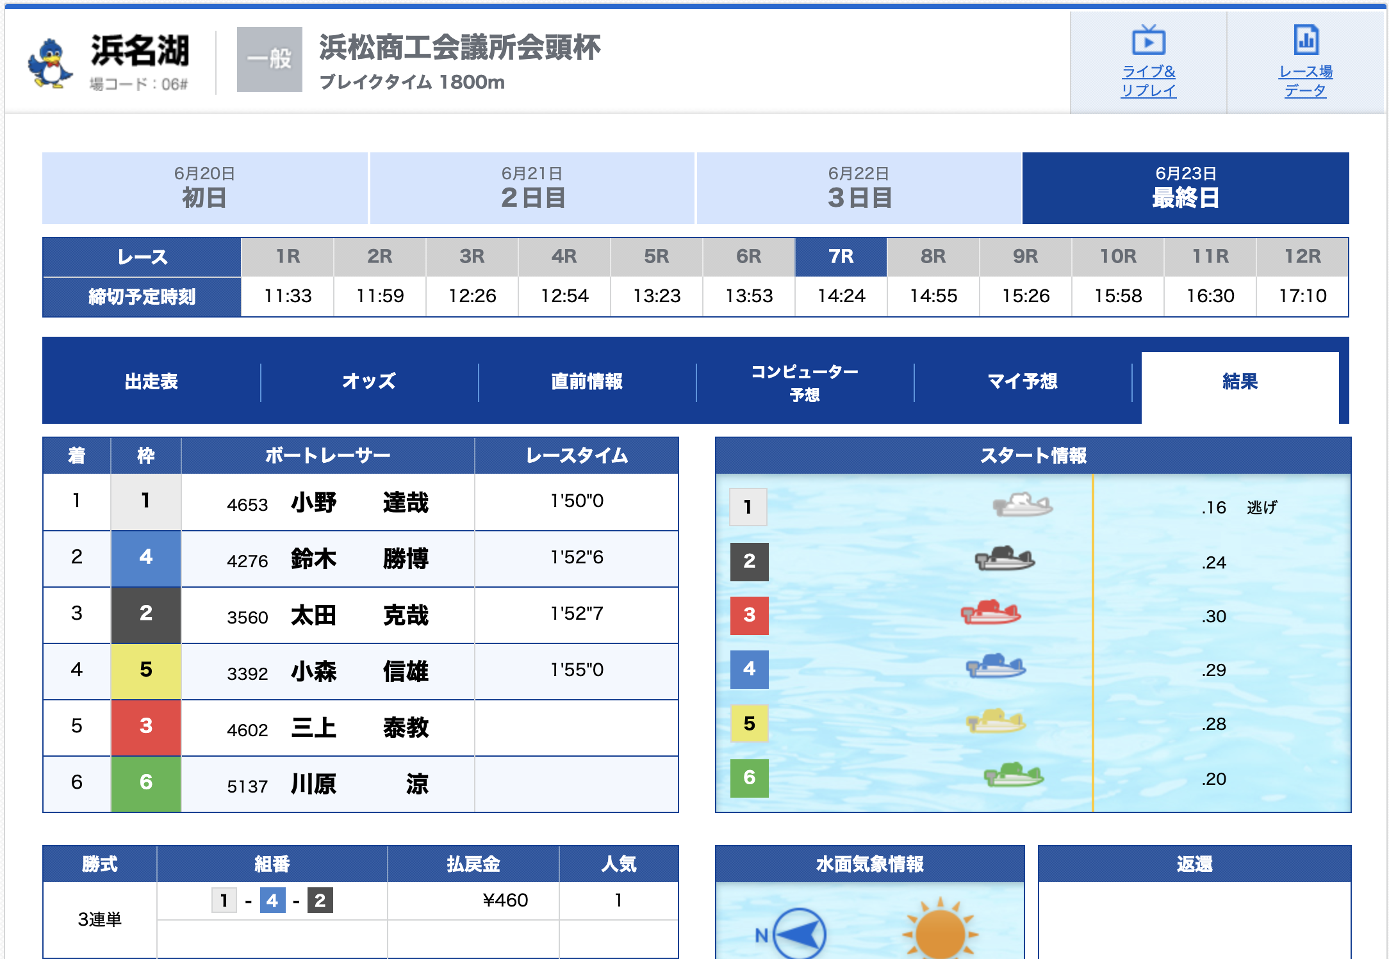Switch to the 出走表 tab
Screen dimensions: 1389x959
click(151, 382)
